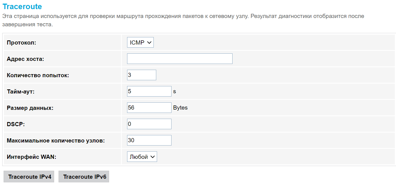Start the Traceroute IPv4 test

(x=30, y=177)
